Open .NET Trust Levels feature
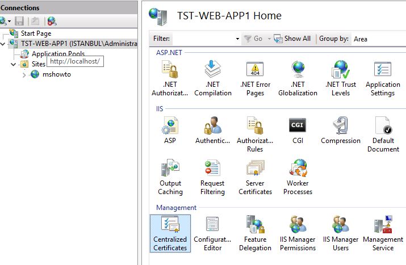 click(x=341, y=78)
